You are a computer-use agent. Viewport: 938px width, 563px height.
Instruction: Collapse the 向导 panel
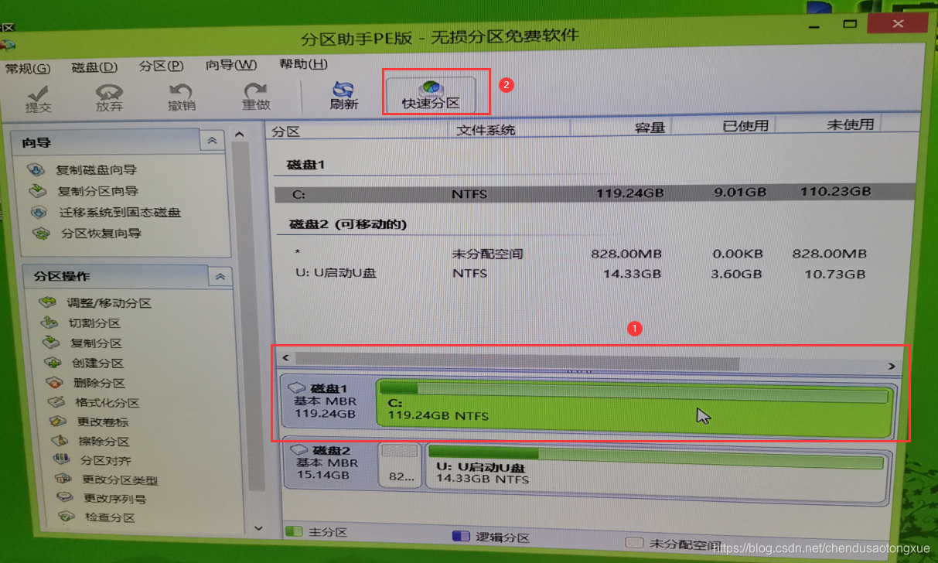(211, 142)
